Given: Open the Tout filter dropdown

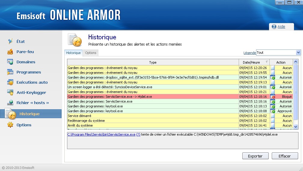Looking at the screenshot, I should coord(298,52).
